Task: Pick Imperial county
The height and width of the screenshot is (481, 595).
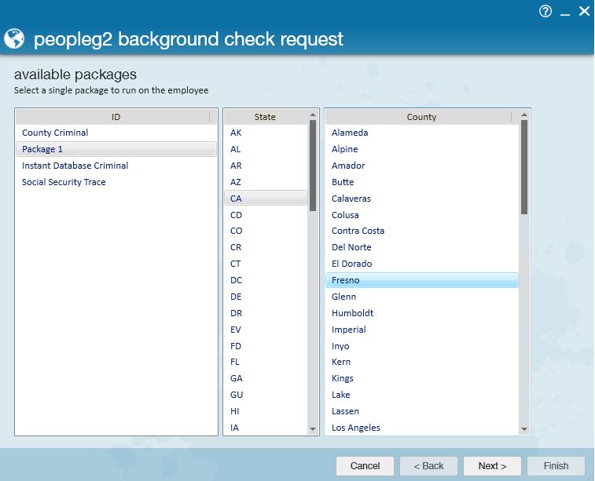Action: point(421,330)
